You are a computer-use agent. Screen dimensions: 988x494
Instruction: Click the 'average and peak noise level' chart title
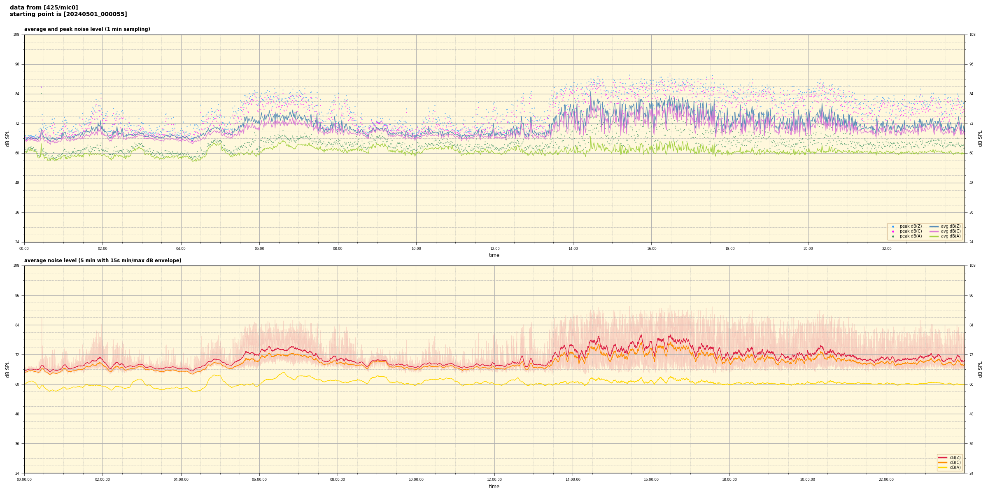coord(87,29)
